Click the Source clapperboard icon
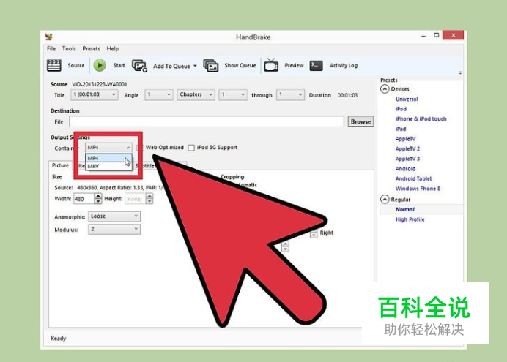The image size is (507, 362). pos(54,66)
